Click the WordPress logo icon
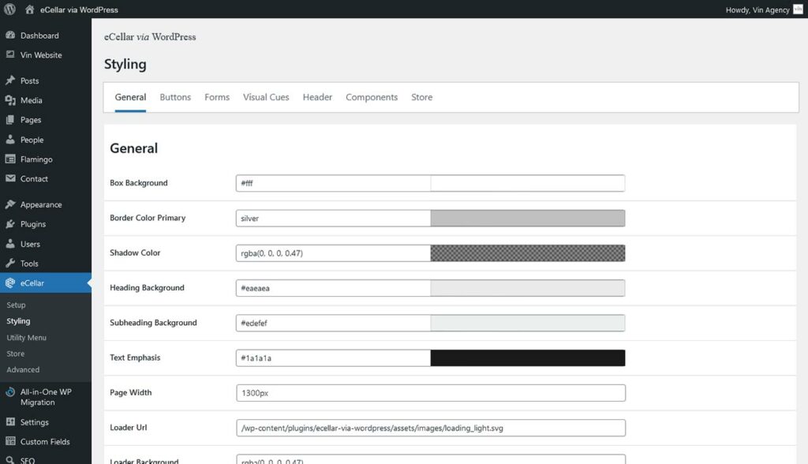Image resolution: width=808 pixels, height=464 pixels. pos(9,9)
